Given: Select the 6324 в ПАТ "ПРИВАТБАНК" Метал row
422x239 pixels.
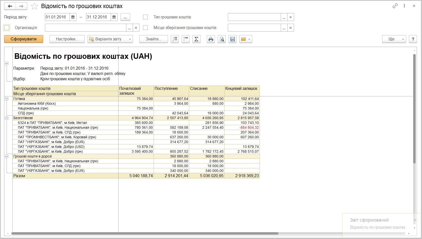Looking at the screenshot, I should click(136, 123).
